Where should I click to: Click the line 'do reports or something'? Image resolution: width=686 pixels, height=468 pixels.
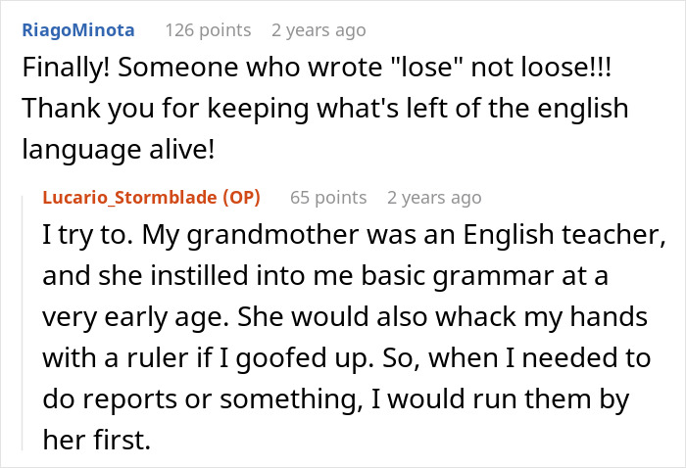[336, 398]
